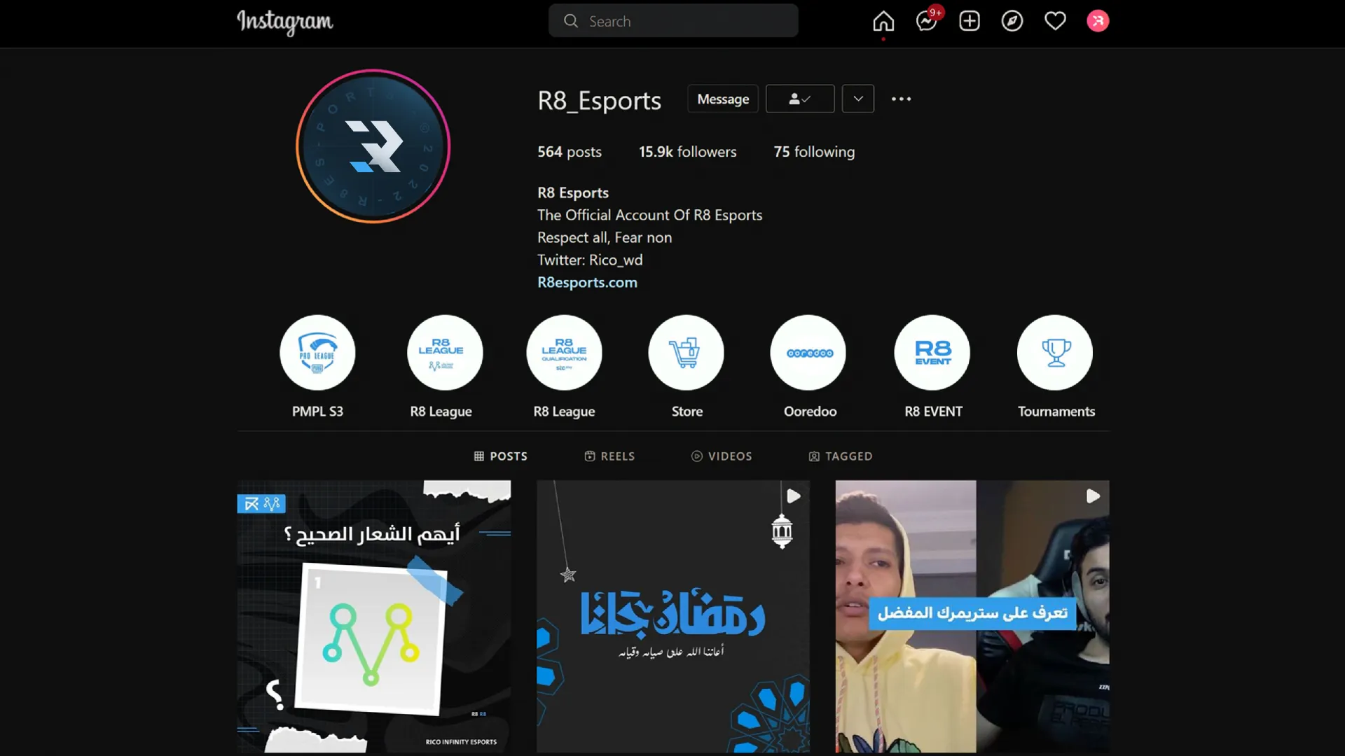Click the 564 posts count
The width and height of the screenshot is (1345, 756).
click(x=569, y=152)
